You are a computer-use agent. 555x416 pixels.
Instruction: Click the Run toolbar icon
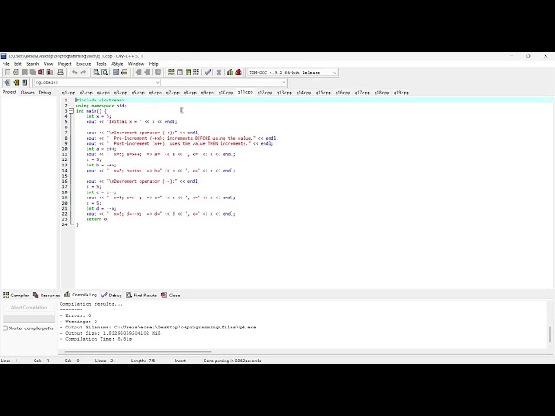(180, 72)
